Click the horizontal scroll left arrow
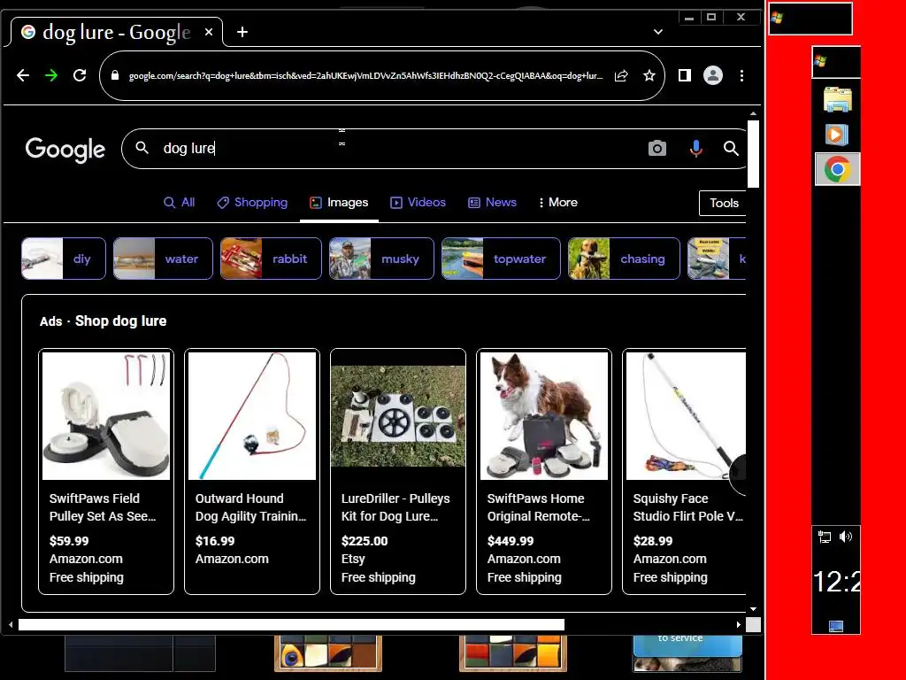This screenshot has width=906, height=680. click(11, 624)
